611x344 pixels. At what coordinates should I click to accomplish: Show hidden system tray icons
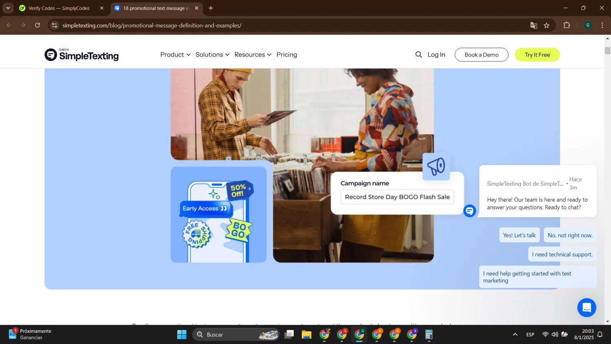(x=515, y=335)
